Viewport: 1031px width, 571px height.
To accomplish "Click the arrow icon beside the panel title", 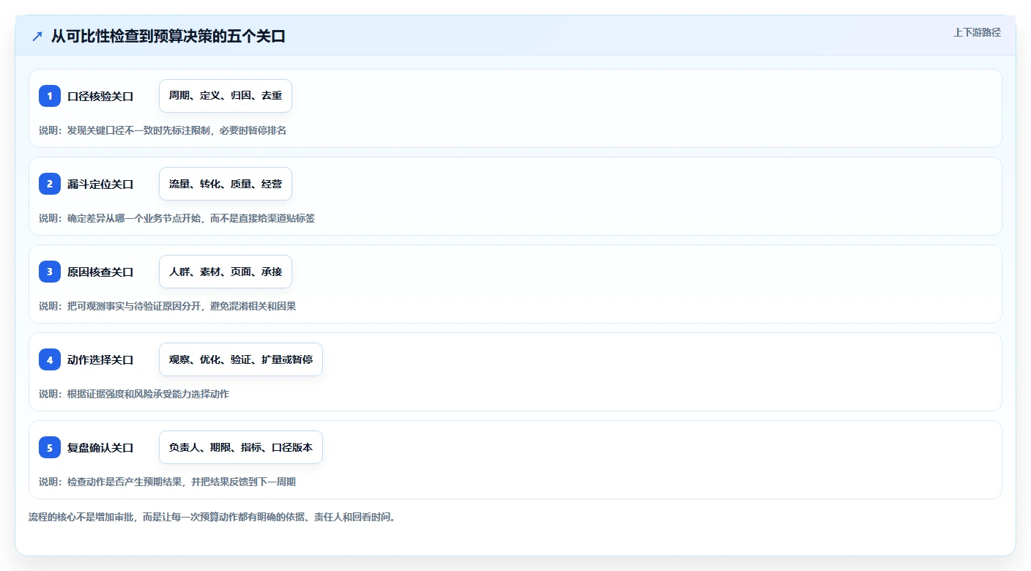I will (x=37, y=36).
